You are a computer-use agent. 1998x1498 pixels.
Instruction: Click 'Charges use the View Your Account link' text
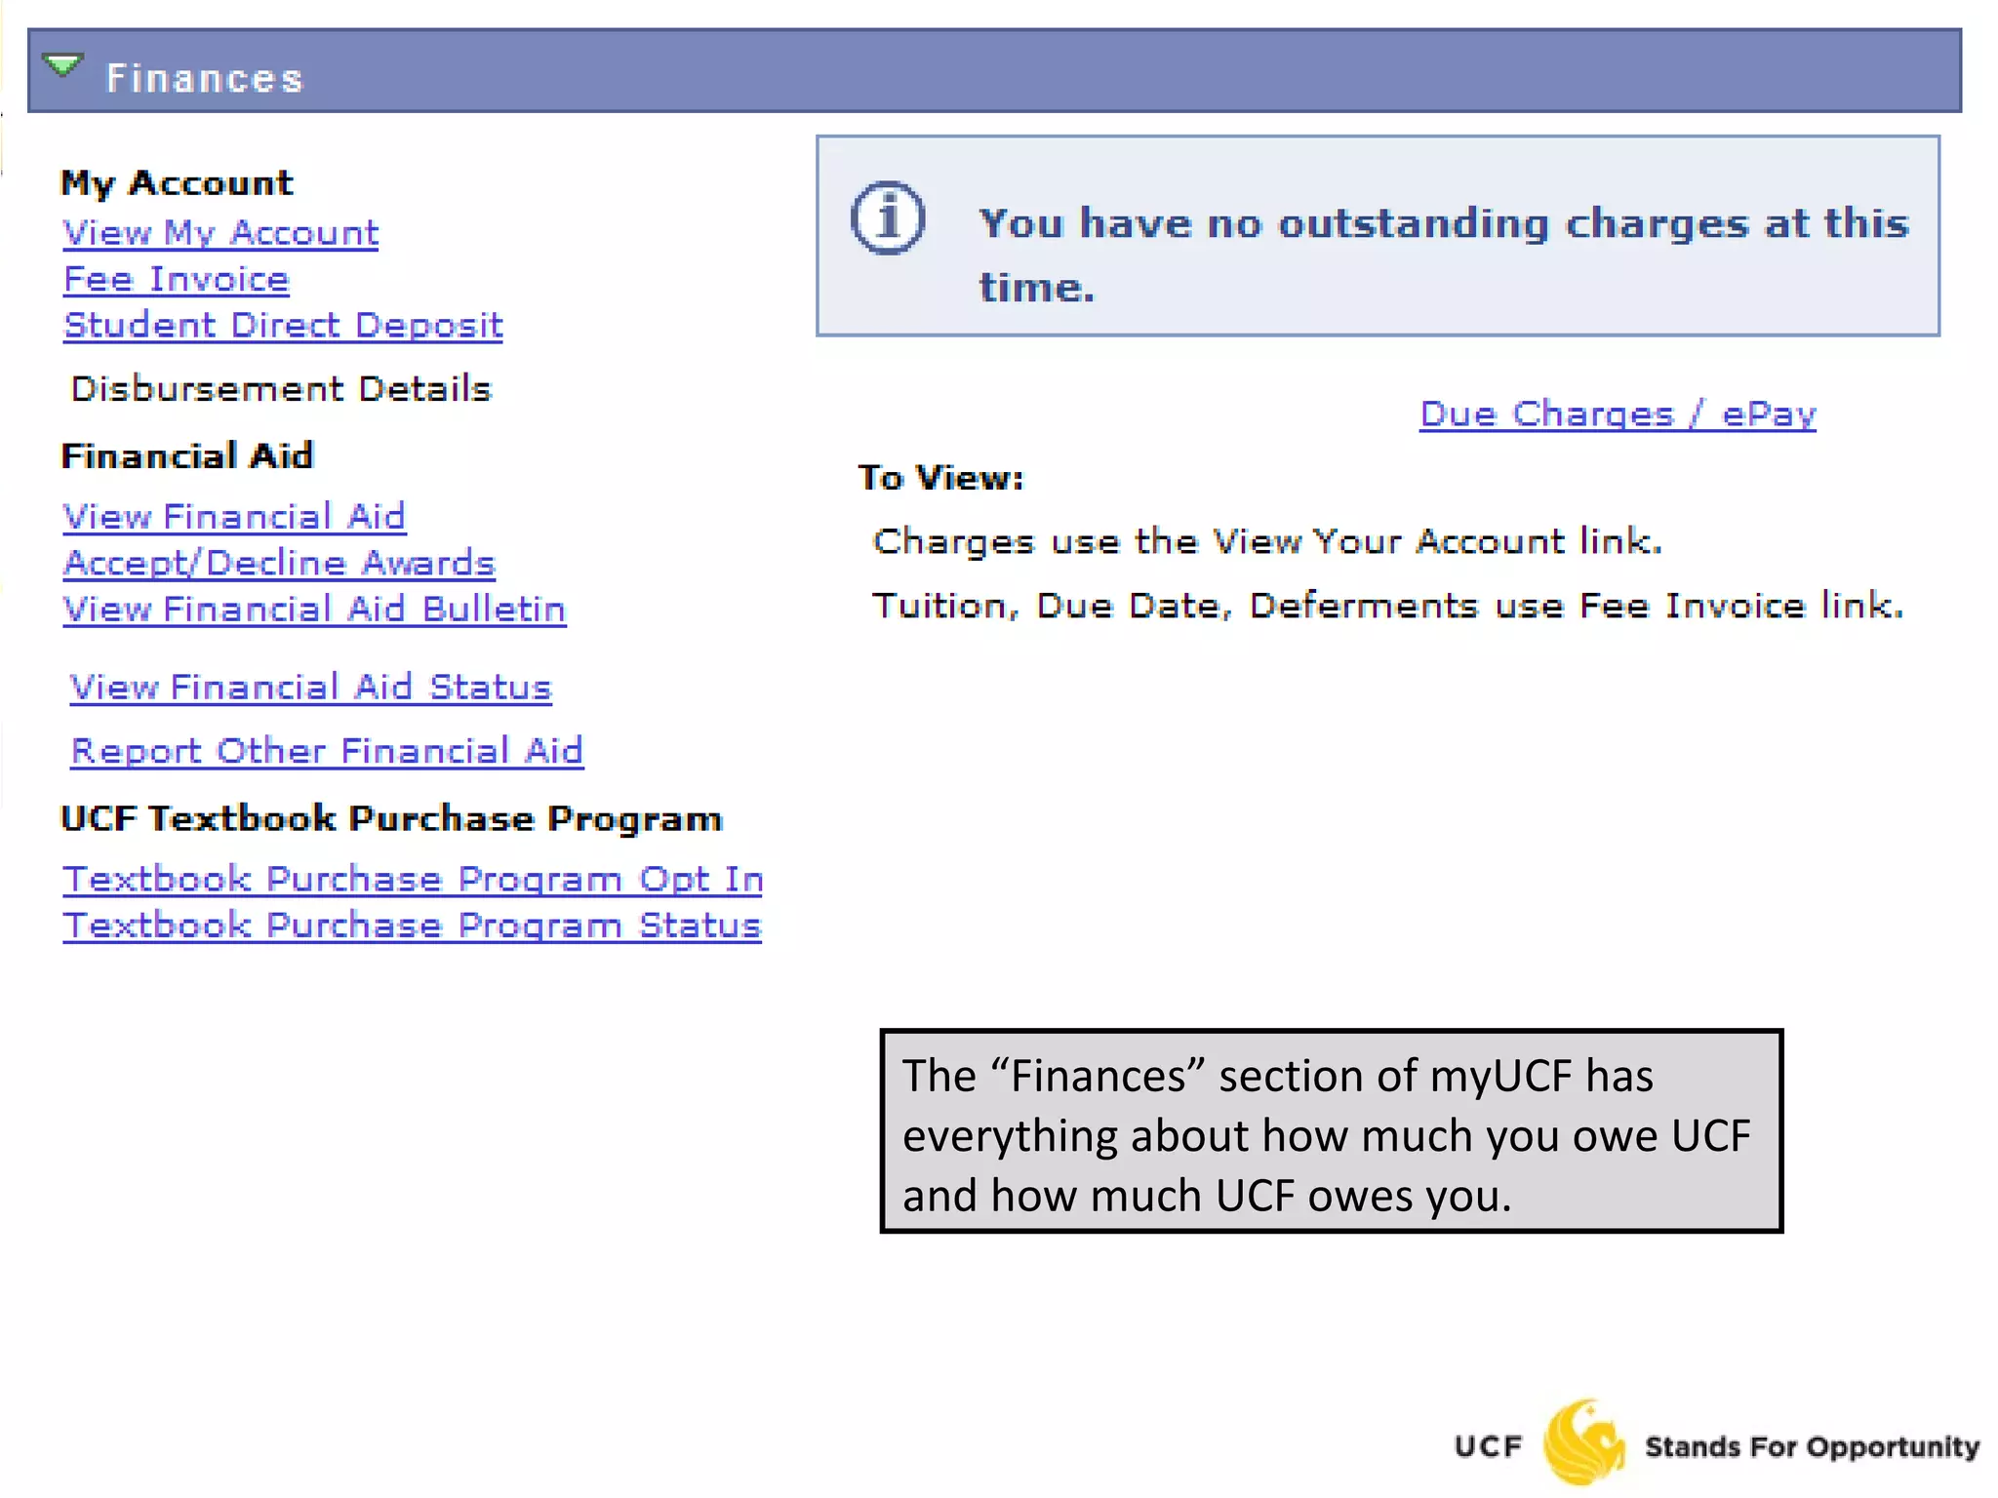click(1267, 541)
